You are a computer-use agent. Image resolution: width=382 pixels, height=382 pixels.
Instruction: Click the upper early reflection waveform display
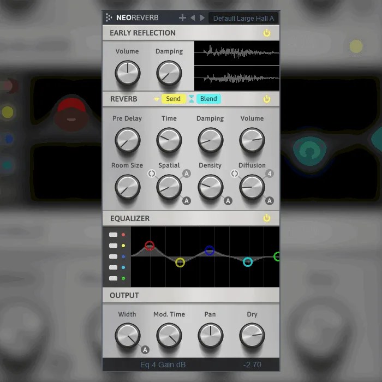pos(237,53)
